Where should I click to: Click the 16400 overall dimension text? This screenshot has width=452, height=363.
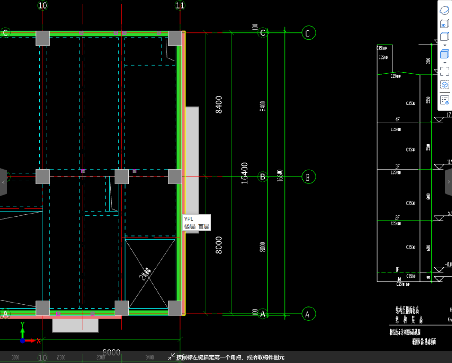(244, 173)
